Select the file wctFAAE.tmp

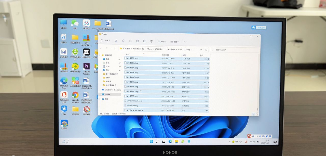tap(167, 77)
